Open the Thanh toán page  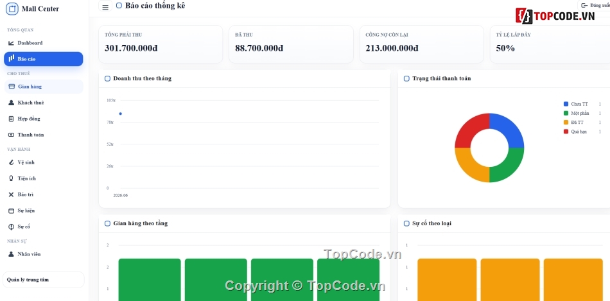tap(44, 135)
